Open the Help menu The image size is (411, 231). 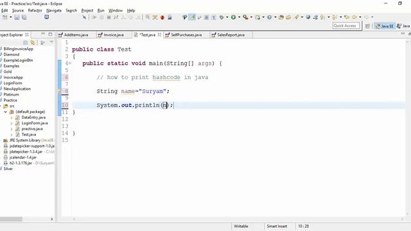tap(131, 10)
